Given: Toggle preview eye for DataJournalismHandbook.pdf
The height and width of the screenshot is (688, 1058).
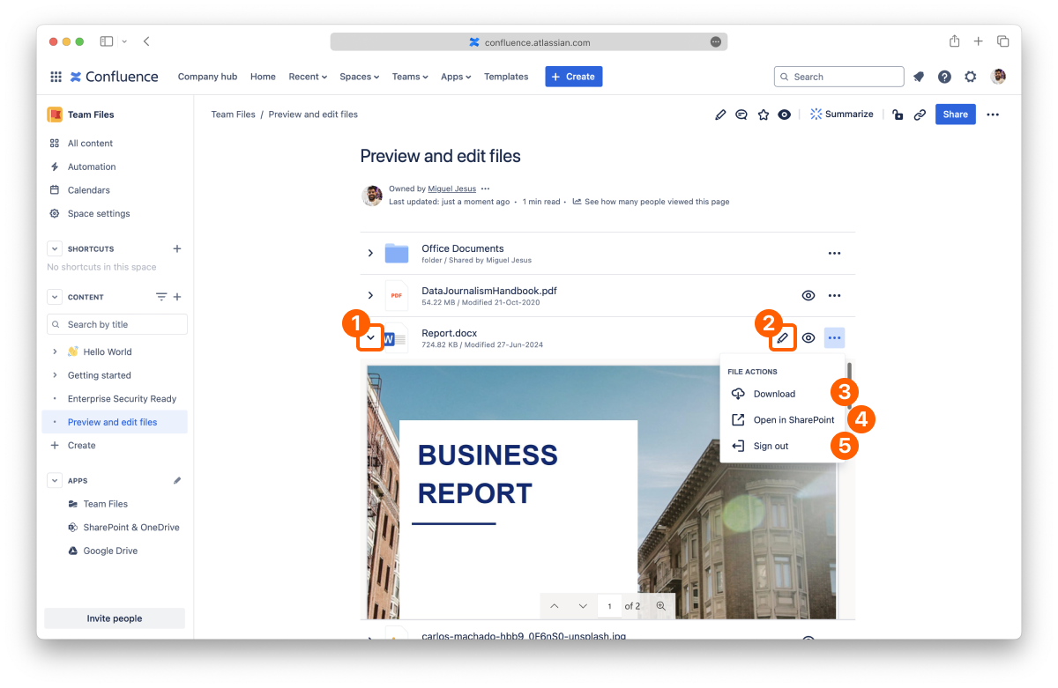Looking at the screenshot, I should pos(808,295).
